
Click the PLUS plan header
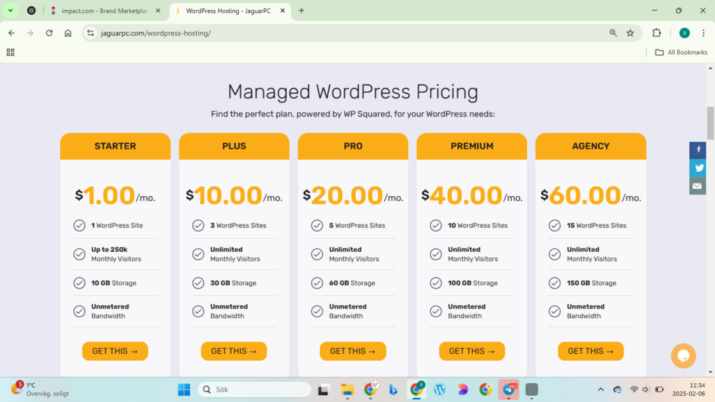[234, 146]
